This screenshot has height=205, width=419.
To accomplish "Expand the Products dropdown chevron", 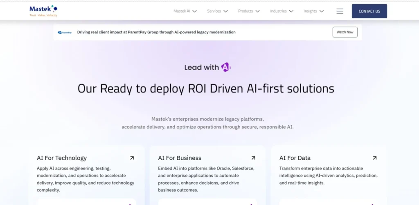I will point(258,11).
